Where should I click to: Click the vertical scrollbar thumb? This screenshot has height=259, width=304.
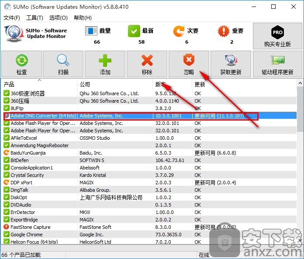[300, 110]
